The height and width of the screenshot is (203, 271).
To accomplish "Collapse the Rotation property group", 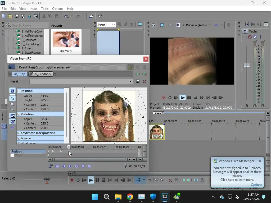I will point(19,114).
